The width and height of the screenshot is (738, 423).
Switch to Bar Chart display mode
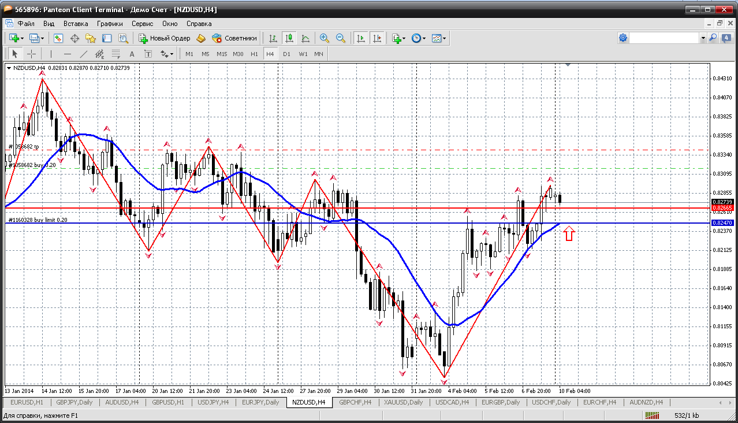coord(273,38)
